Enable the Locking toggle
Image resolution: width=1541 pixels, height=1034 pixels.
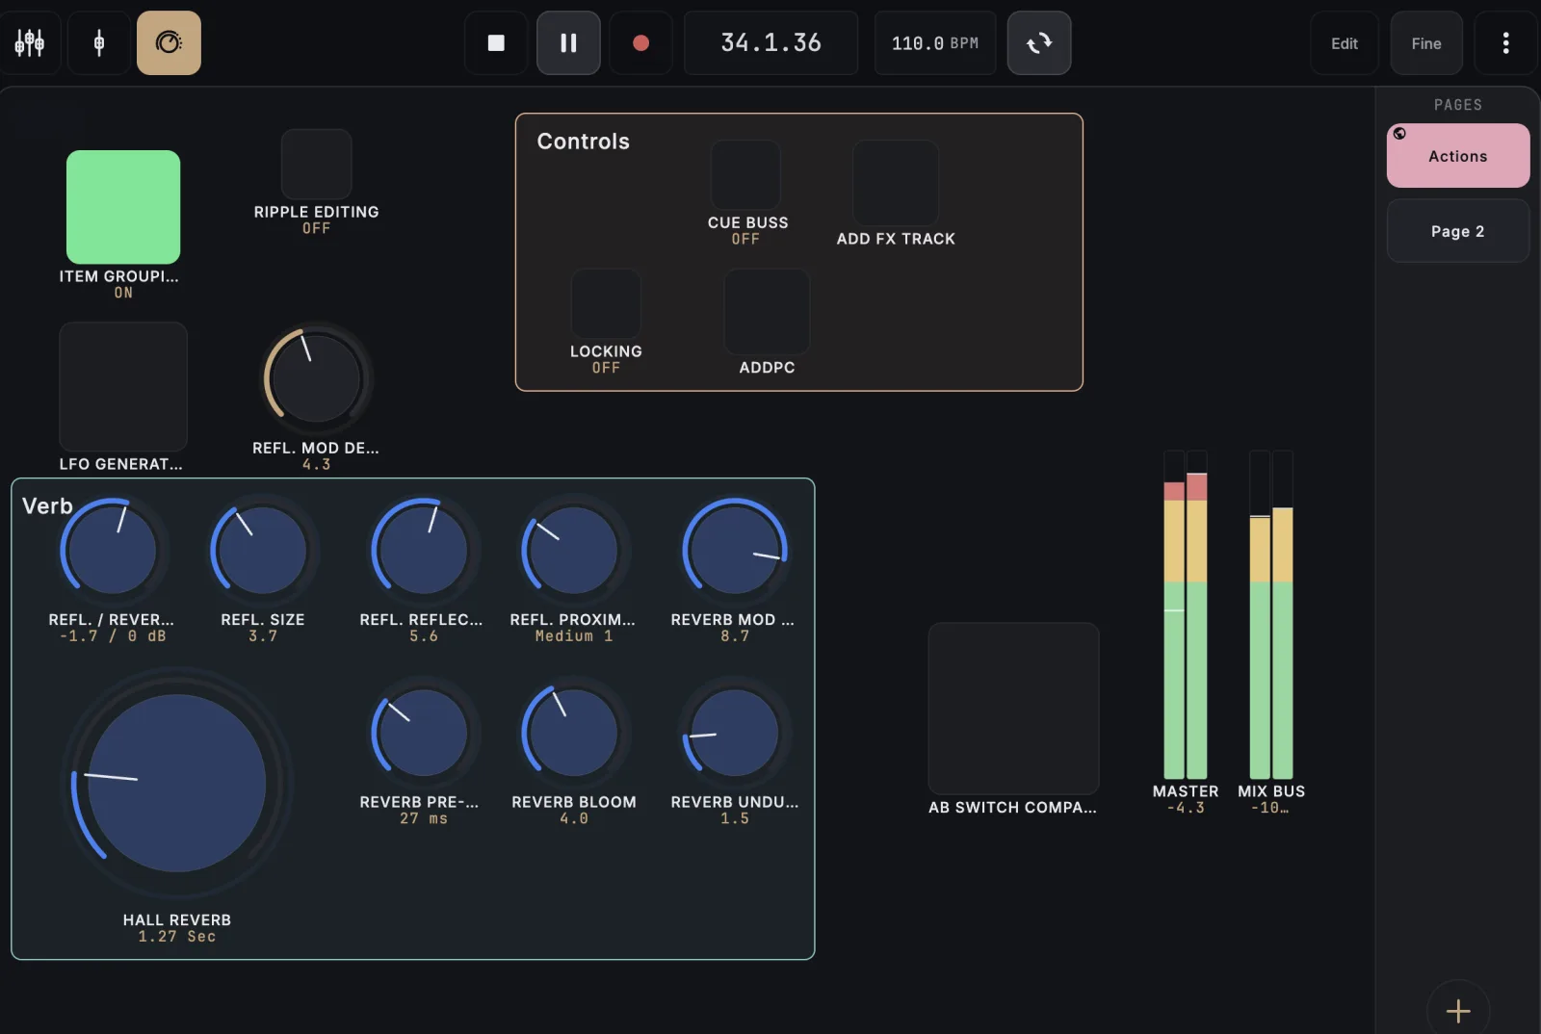(x=606, y=303)
